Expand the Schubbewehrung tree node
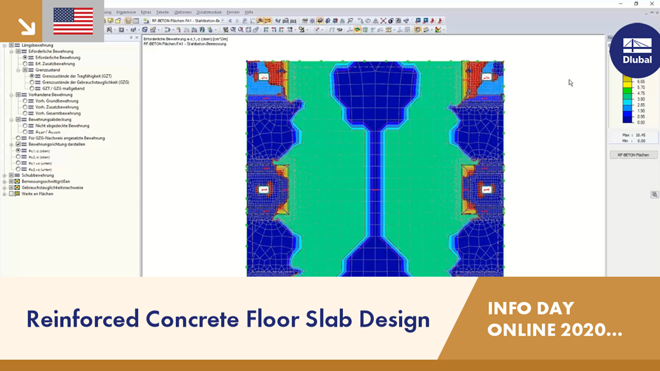Screen dimensions: 660x371 pos(5,175)
